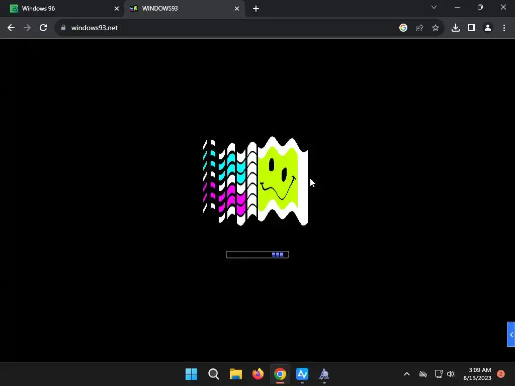Open Chrome's three-dot menu
The width and height of the screenshot is (515, 386).
click(504, 28)
